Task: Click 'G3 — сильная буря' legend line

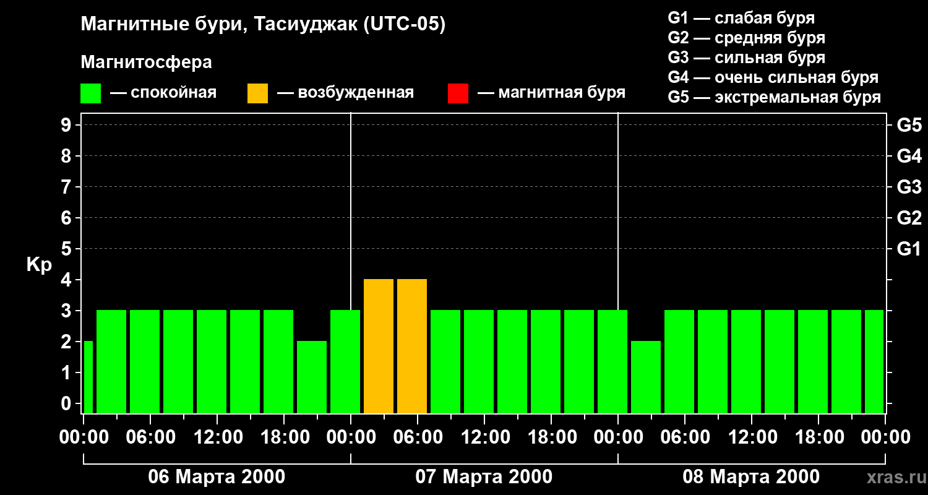Action: [x=746, y=58]
